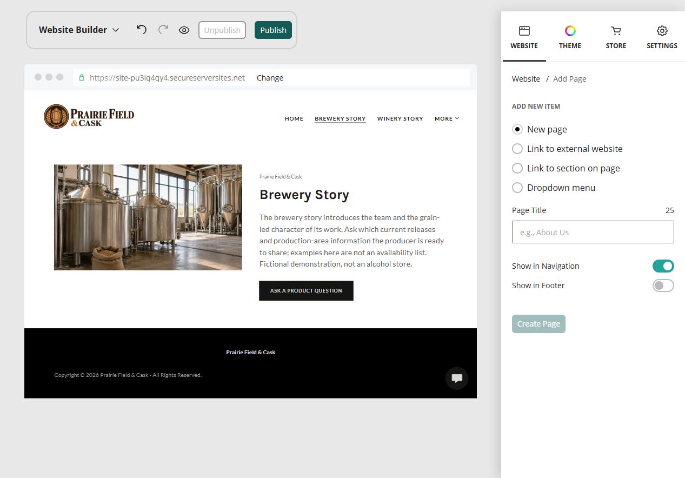685x478 pixels.
Task: Click the Publish button
Action: coord(273,30)
